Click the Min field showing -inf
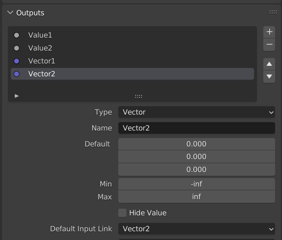 pyautogui.click(x=197, y=184)
